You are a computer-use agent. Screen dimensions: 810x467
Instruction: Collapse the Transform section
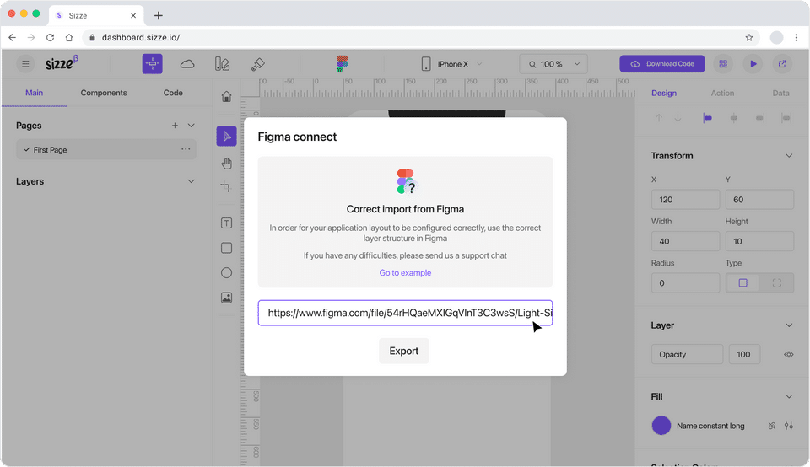pyautogui.click(x=789, y=156)
